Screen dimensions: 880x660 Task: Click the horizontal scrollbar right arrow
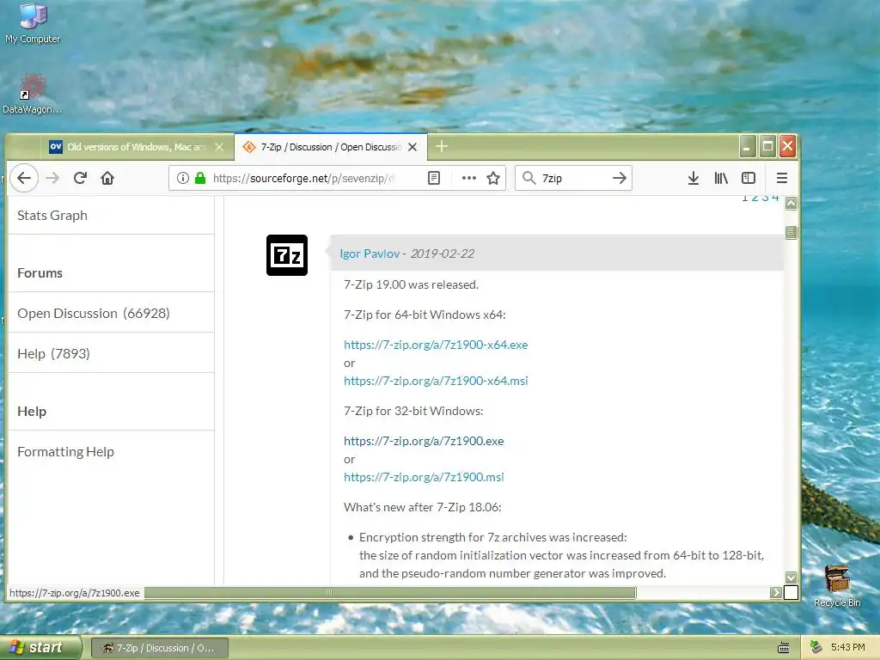pyautogui.click(x=776, y=592)
